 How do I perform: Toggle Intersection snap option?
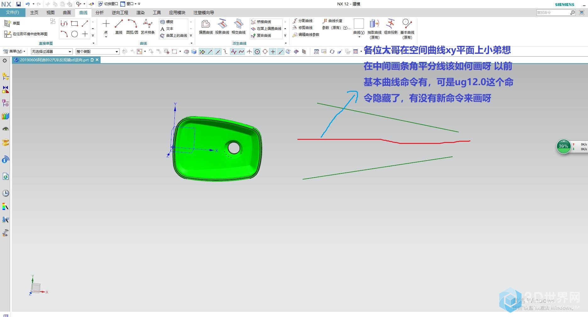(250, 52)
